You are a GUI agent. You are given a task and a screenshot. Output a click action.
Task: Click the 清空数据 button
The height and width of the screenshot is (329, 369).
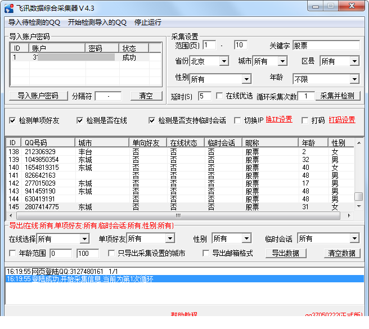tap(342, 253)
